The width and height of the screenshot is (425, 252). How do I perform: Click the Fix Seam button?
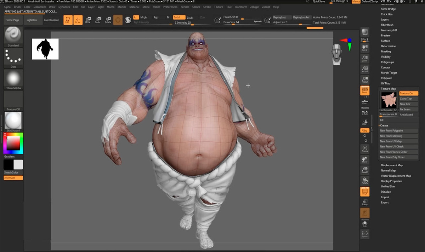click(x=409, y=109)
